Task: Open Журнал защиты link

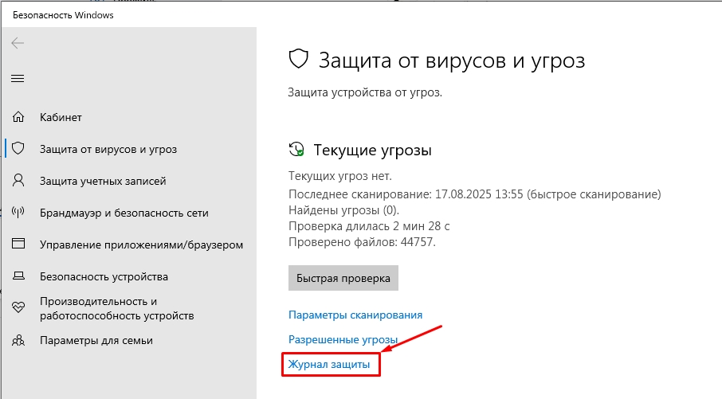Action: tap(329, 365)
